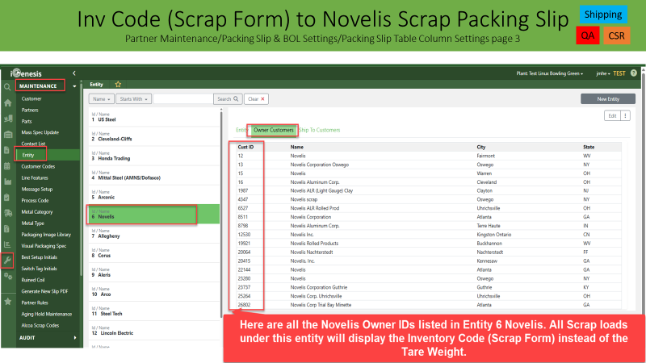646x363 pixels.
Task: Click the star favorites sidebar icon
Action: [x=7, y=302]
